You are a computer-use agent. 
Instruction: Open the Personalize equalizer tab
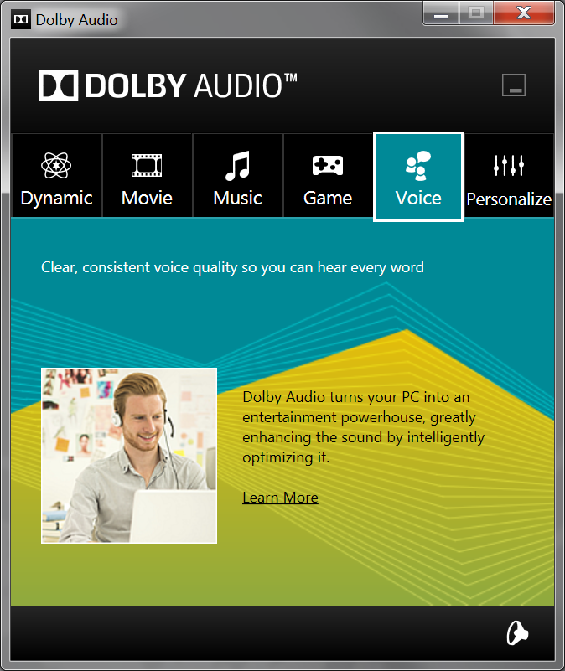pyautogui.click(x=509, y=175)
